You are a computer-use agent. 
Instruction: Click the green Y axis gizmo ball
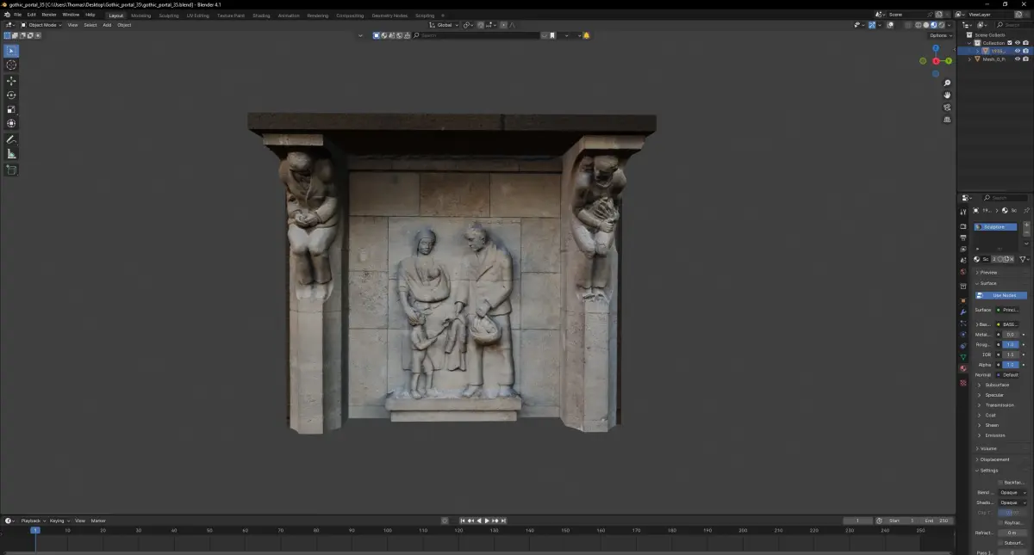coord(948,61)
